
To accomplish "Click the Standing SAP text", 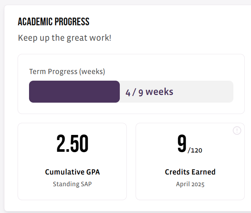I will 72,184.
